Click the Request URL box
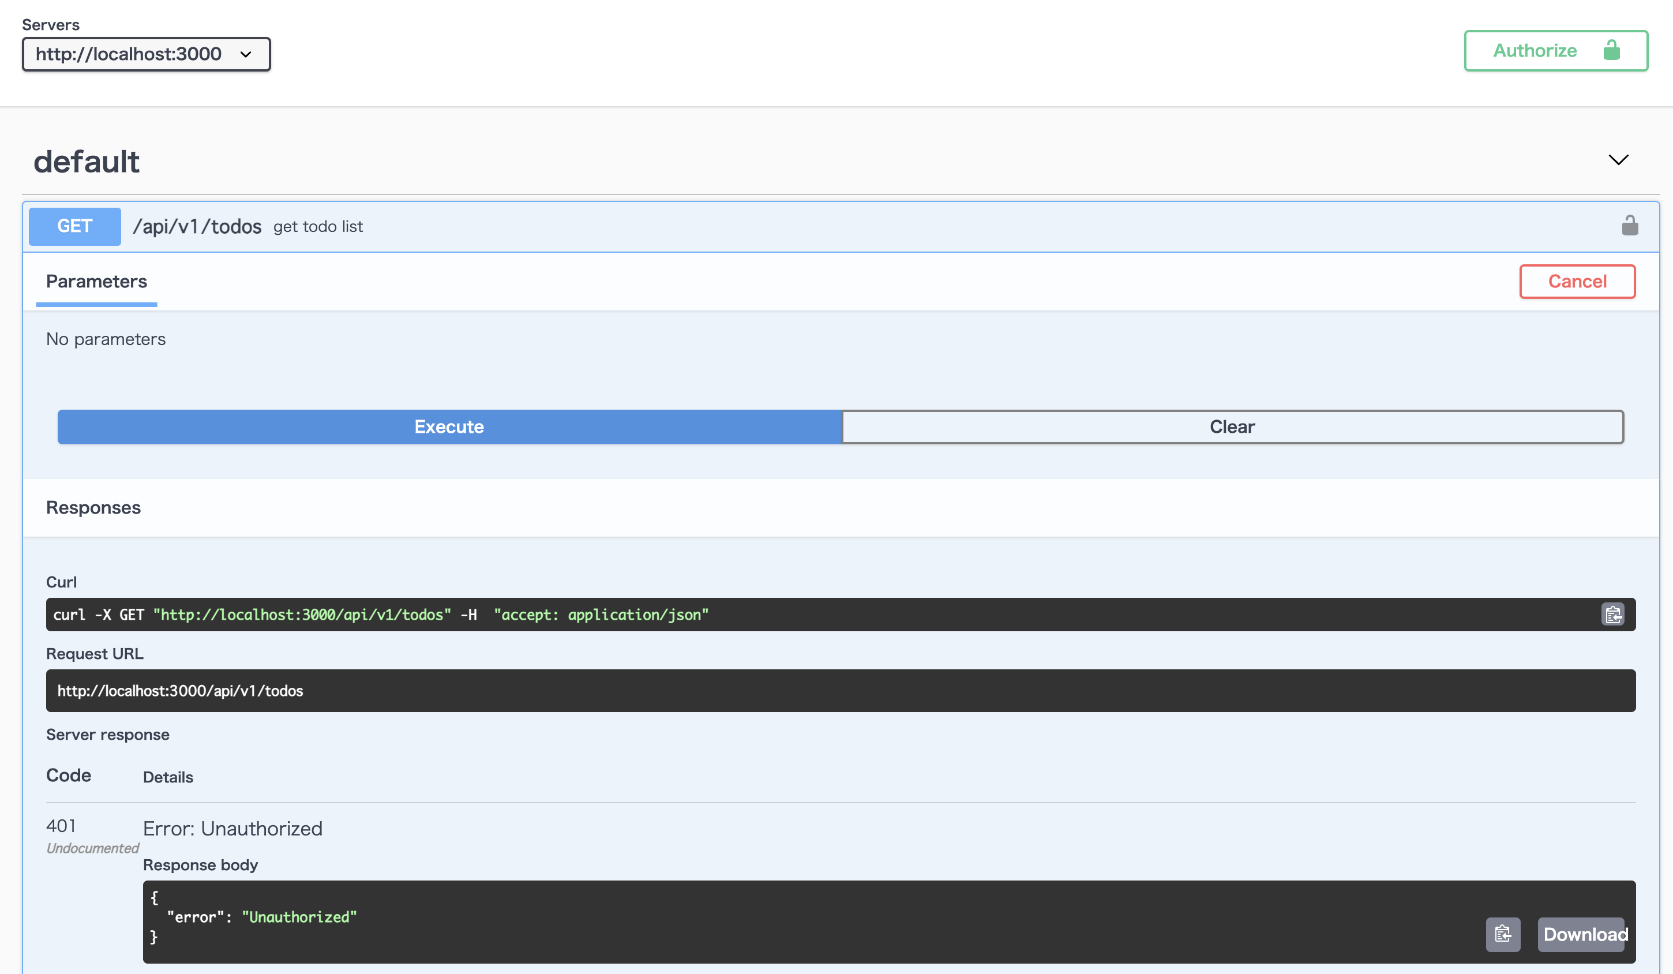 pos(840,691)
